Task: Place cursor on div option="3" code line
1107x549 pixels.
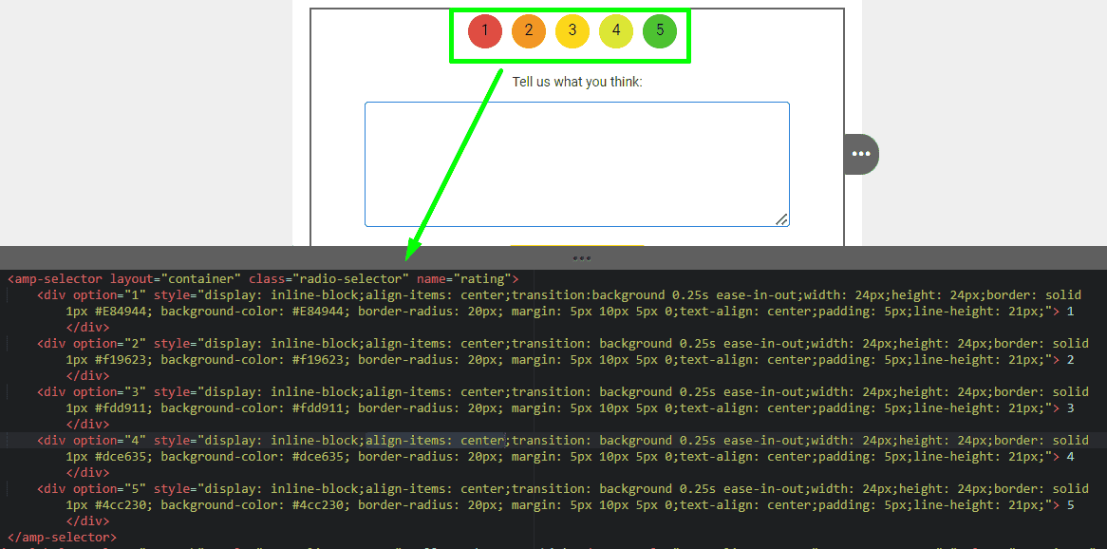Action: point(91,392)
